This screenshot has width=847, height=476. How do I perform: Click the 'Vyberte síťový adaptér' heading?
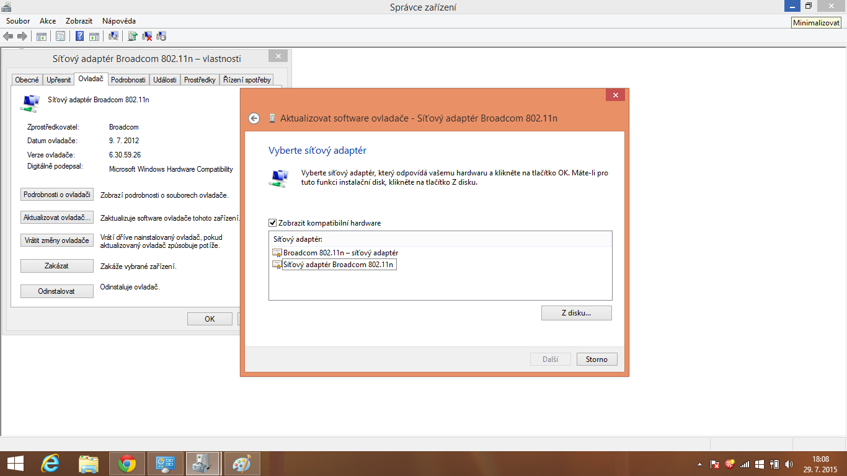[x=317, y=151]
